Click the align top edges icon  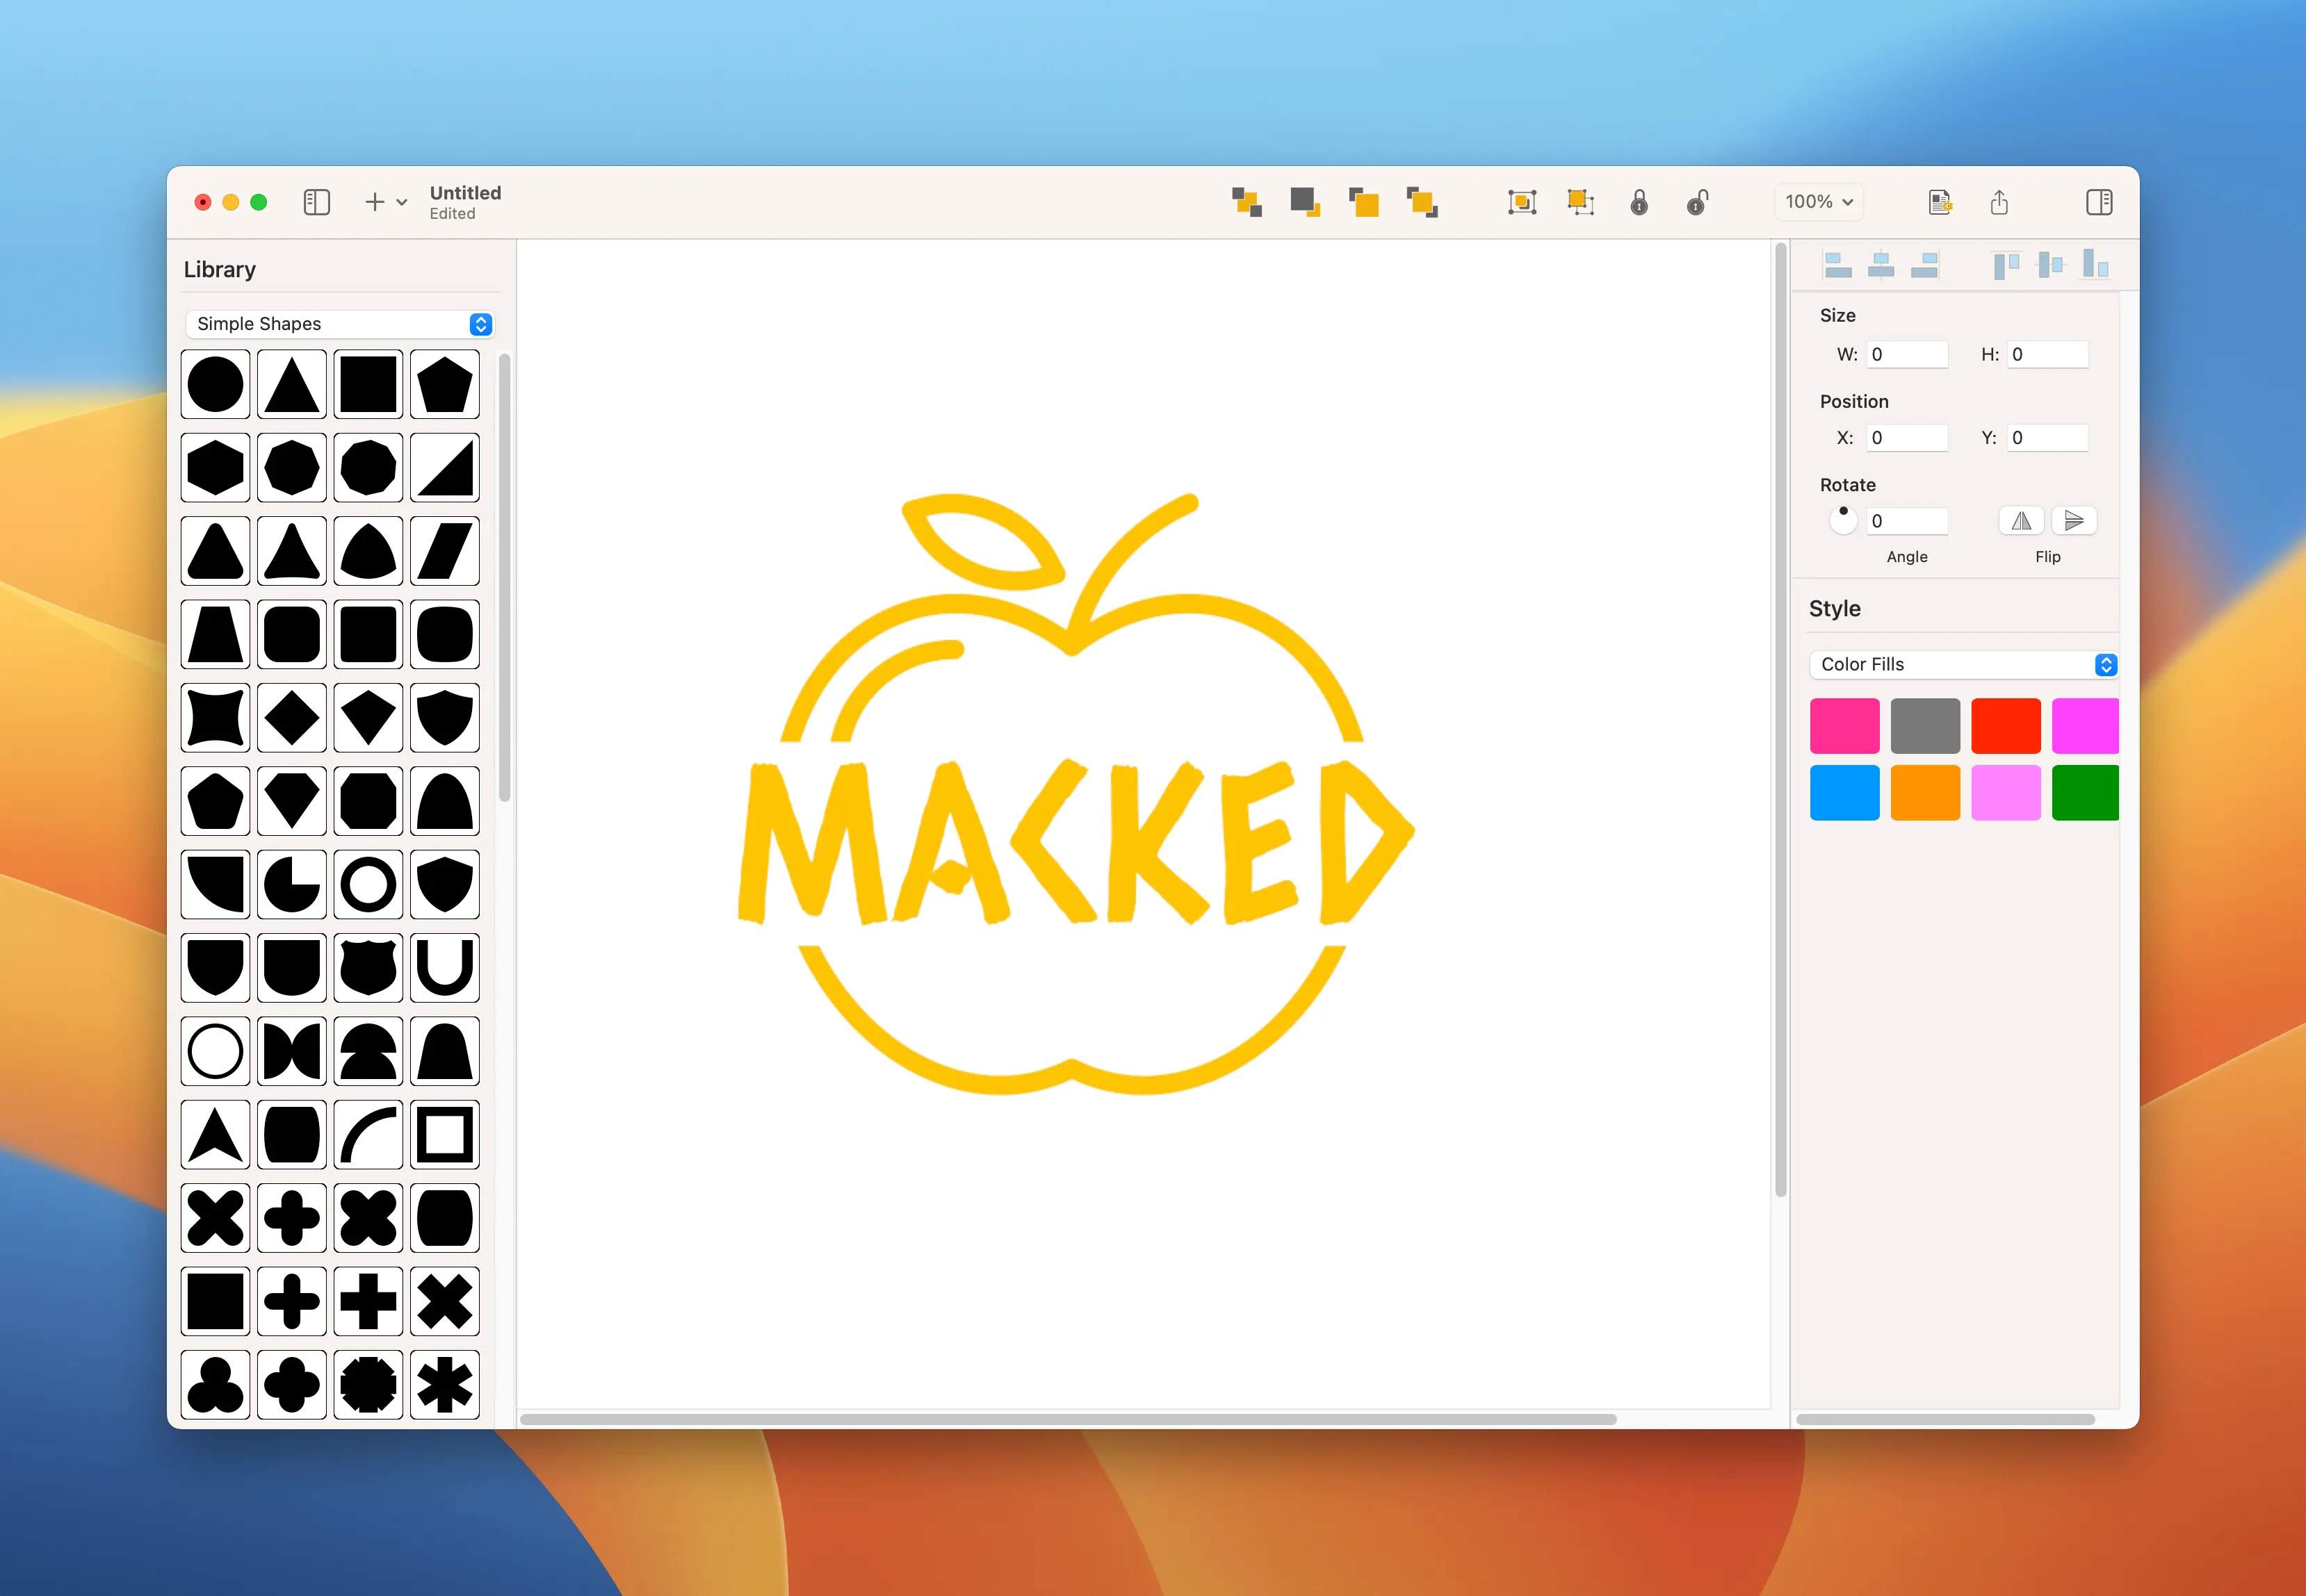pos(2006,265)
